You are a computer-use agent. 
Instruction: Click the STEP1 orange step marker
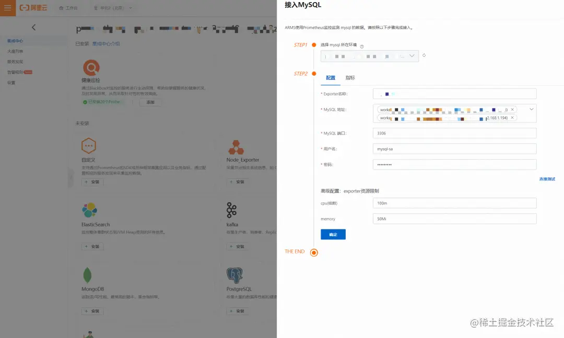(x=314, y=45)
